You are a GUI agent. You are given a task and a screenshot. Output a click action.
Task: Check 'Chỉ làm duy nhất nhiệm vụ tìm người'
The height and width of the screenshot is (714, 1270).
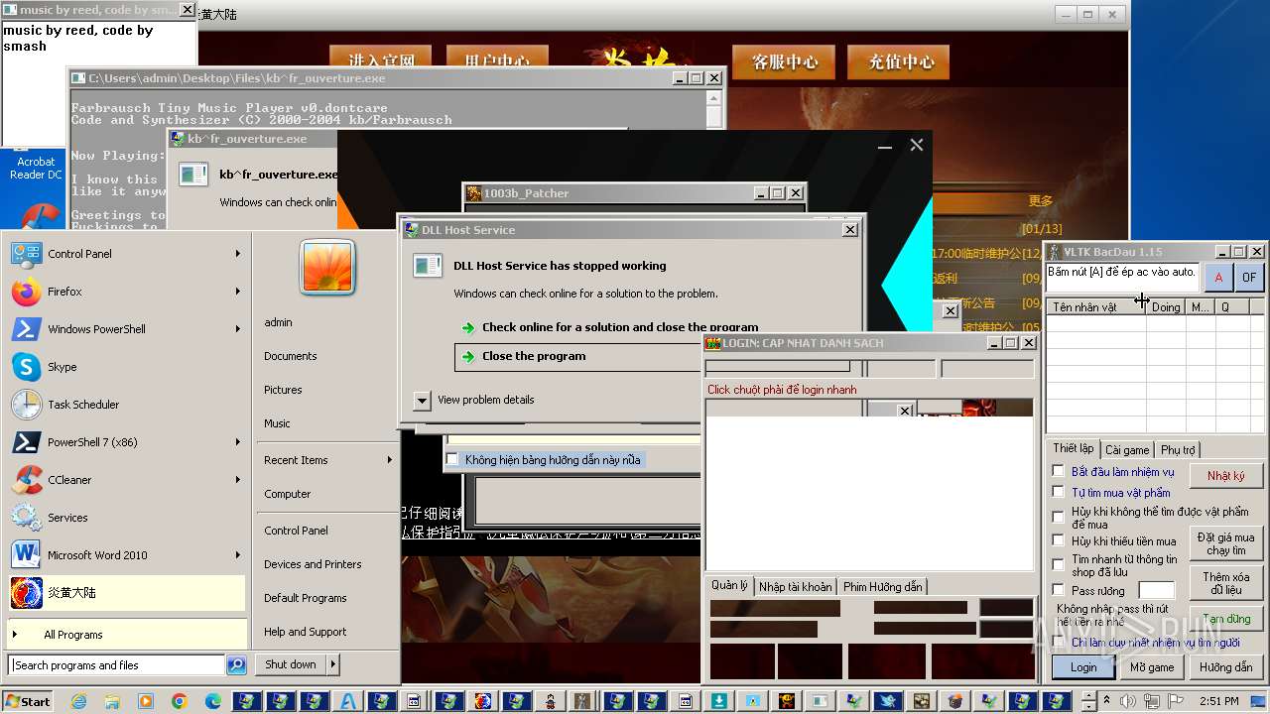tap(1059, 642)
